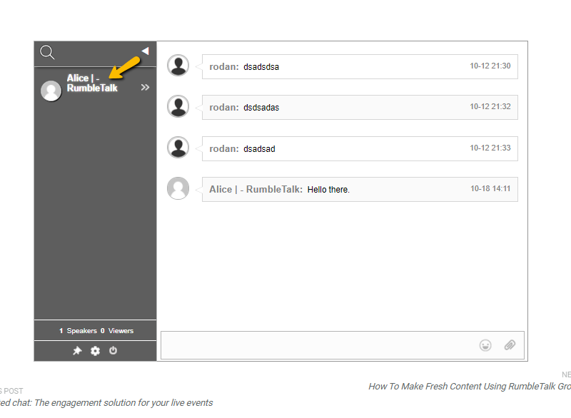The width and height of the screenshot is (571, 418).
Task: Collapse the chat with the top triangle arrow
Action: [x=145, y=50]
